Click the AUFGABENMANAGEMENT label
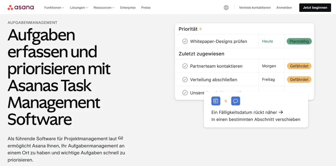Viewport: 336px width, 166px height. tap(33, 22)
